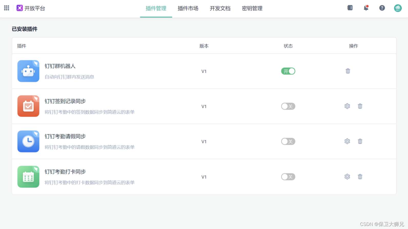Open the app grid launcher icon
408x229 pixels.
(x=7, y=8)
